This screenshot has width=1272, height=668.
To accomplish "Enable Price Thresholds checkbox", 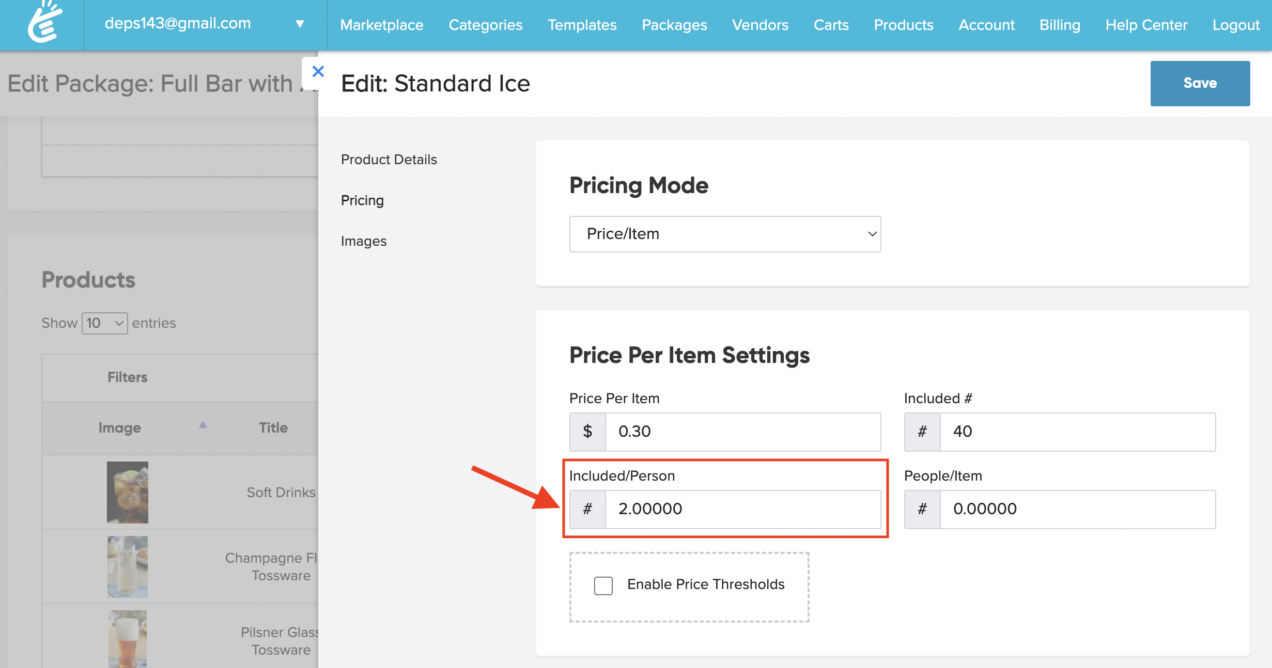I will (x=603, y=585).
